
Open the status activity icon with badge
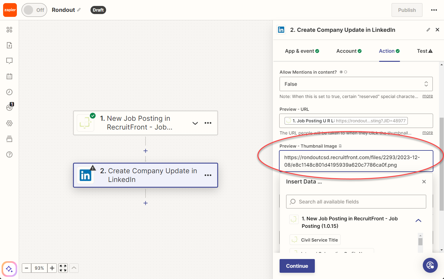pyautogui.click(x=10, y=107)
